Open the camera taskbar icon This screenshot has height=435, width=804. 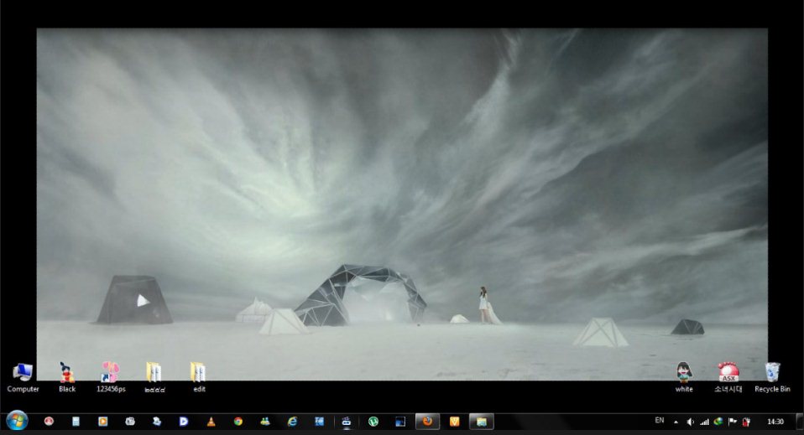(x=130, y=422)
